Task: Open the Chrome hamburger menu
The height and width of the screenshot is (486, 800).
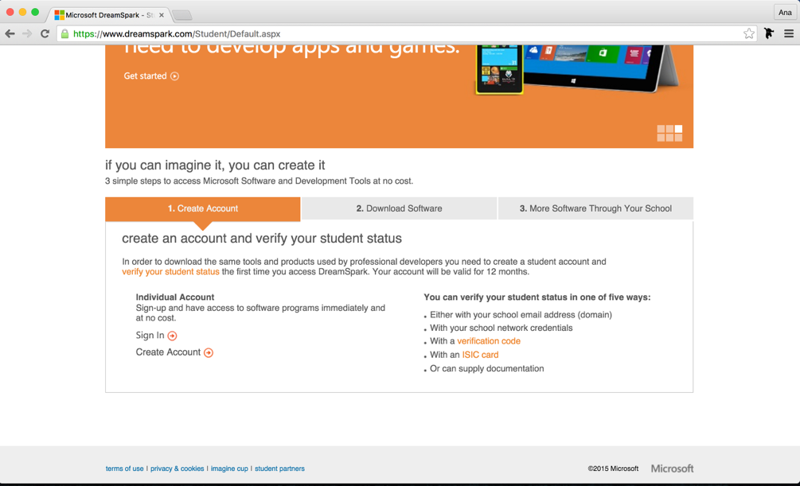Action: pyautogui.click(x=788, y=34)
